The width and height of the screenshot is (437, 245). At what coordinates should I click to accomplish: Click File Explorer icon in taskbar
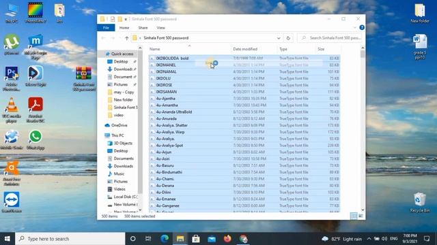pos(180,239)
